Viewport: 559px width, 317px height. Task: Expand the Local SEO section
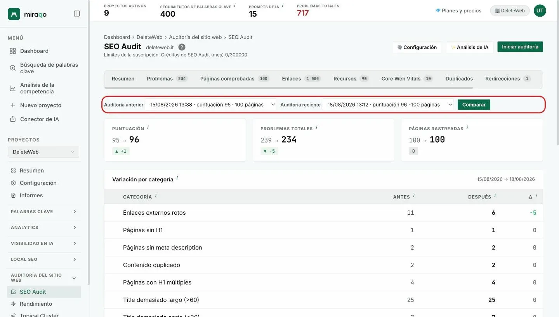coord(43,259)
